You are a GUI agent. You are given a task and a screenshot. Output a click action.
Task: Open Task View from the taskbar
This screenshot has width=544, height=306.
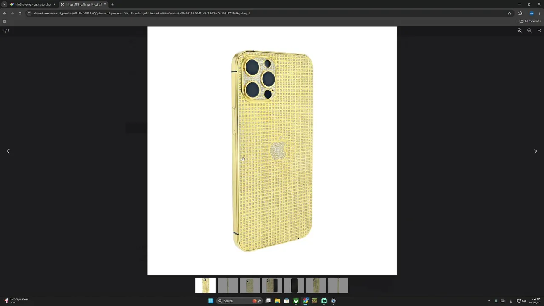pos(268,301)
